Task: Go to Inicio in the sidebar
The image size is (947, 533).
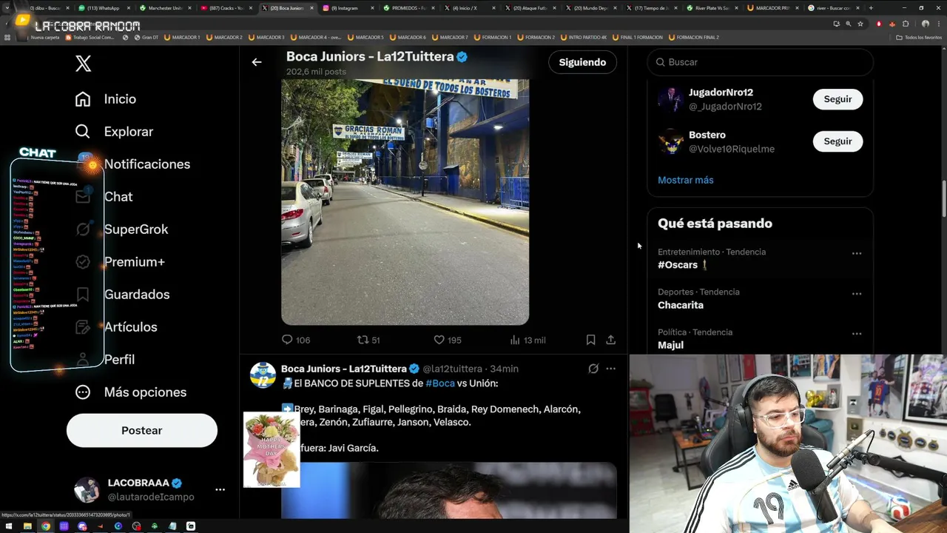Action: pos(106,99)
